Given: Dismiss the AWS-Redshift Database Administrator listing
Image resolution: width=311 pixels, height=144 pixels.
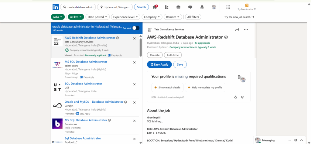Looking at the screenshot, I should 134,39.
